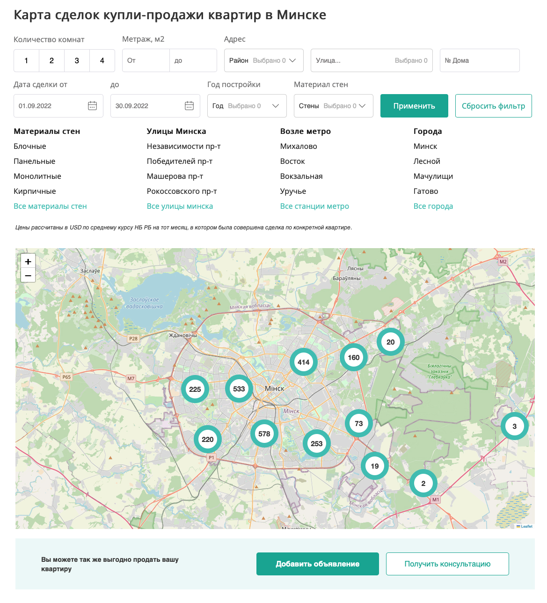The width and height of the screenshot is (547, 603).
Task: Open the Год постройки dropdown
Action: click(247, 106)
